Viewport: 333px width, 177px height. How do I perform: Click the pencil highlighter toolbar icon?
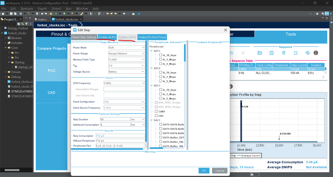click(81, 14)
